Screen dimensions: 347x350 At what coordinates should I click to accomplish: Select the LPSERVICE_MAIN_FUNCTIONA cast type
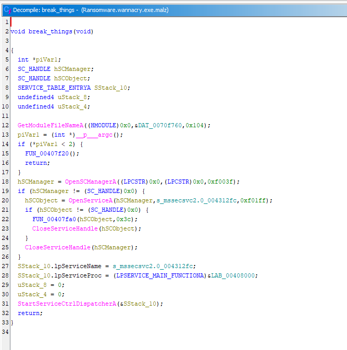pos(160,275)
